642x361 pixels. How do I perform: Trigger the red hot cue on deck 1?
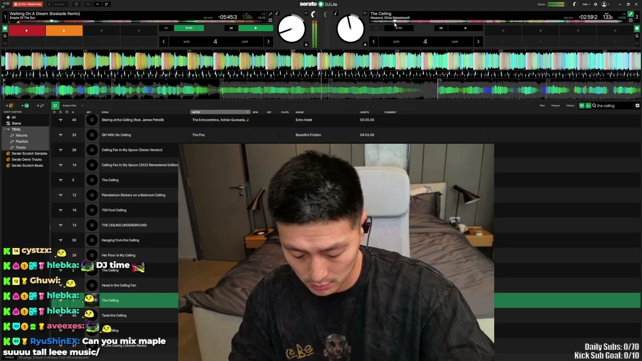click(27, 31)
